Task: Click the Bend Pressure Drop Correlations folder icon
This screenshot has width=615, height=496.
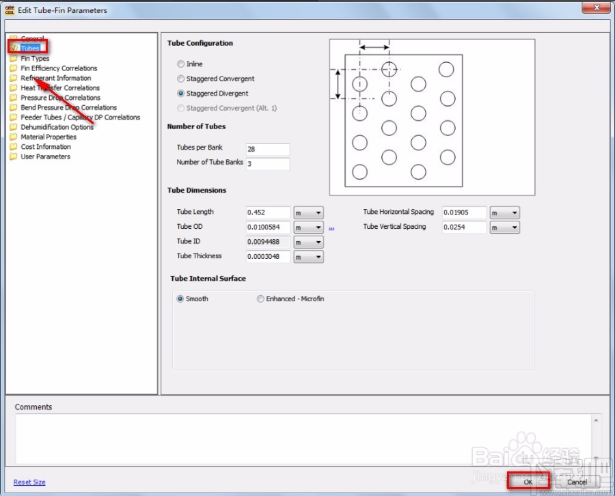Action: (x=14, y=107)
